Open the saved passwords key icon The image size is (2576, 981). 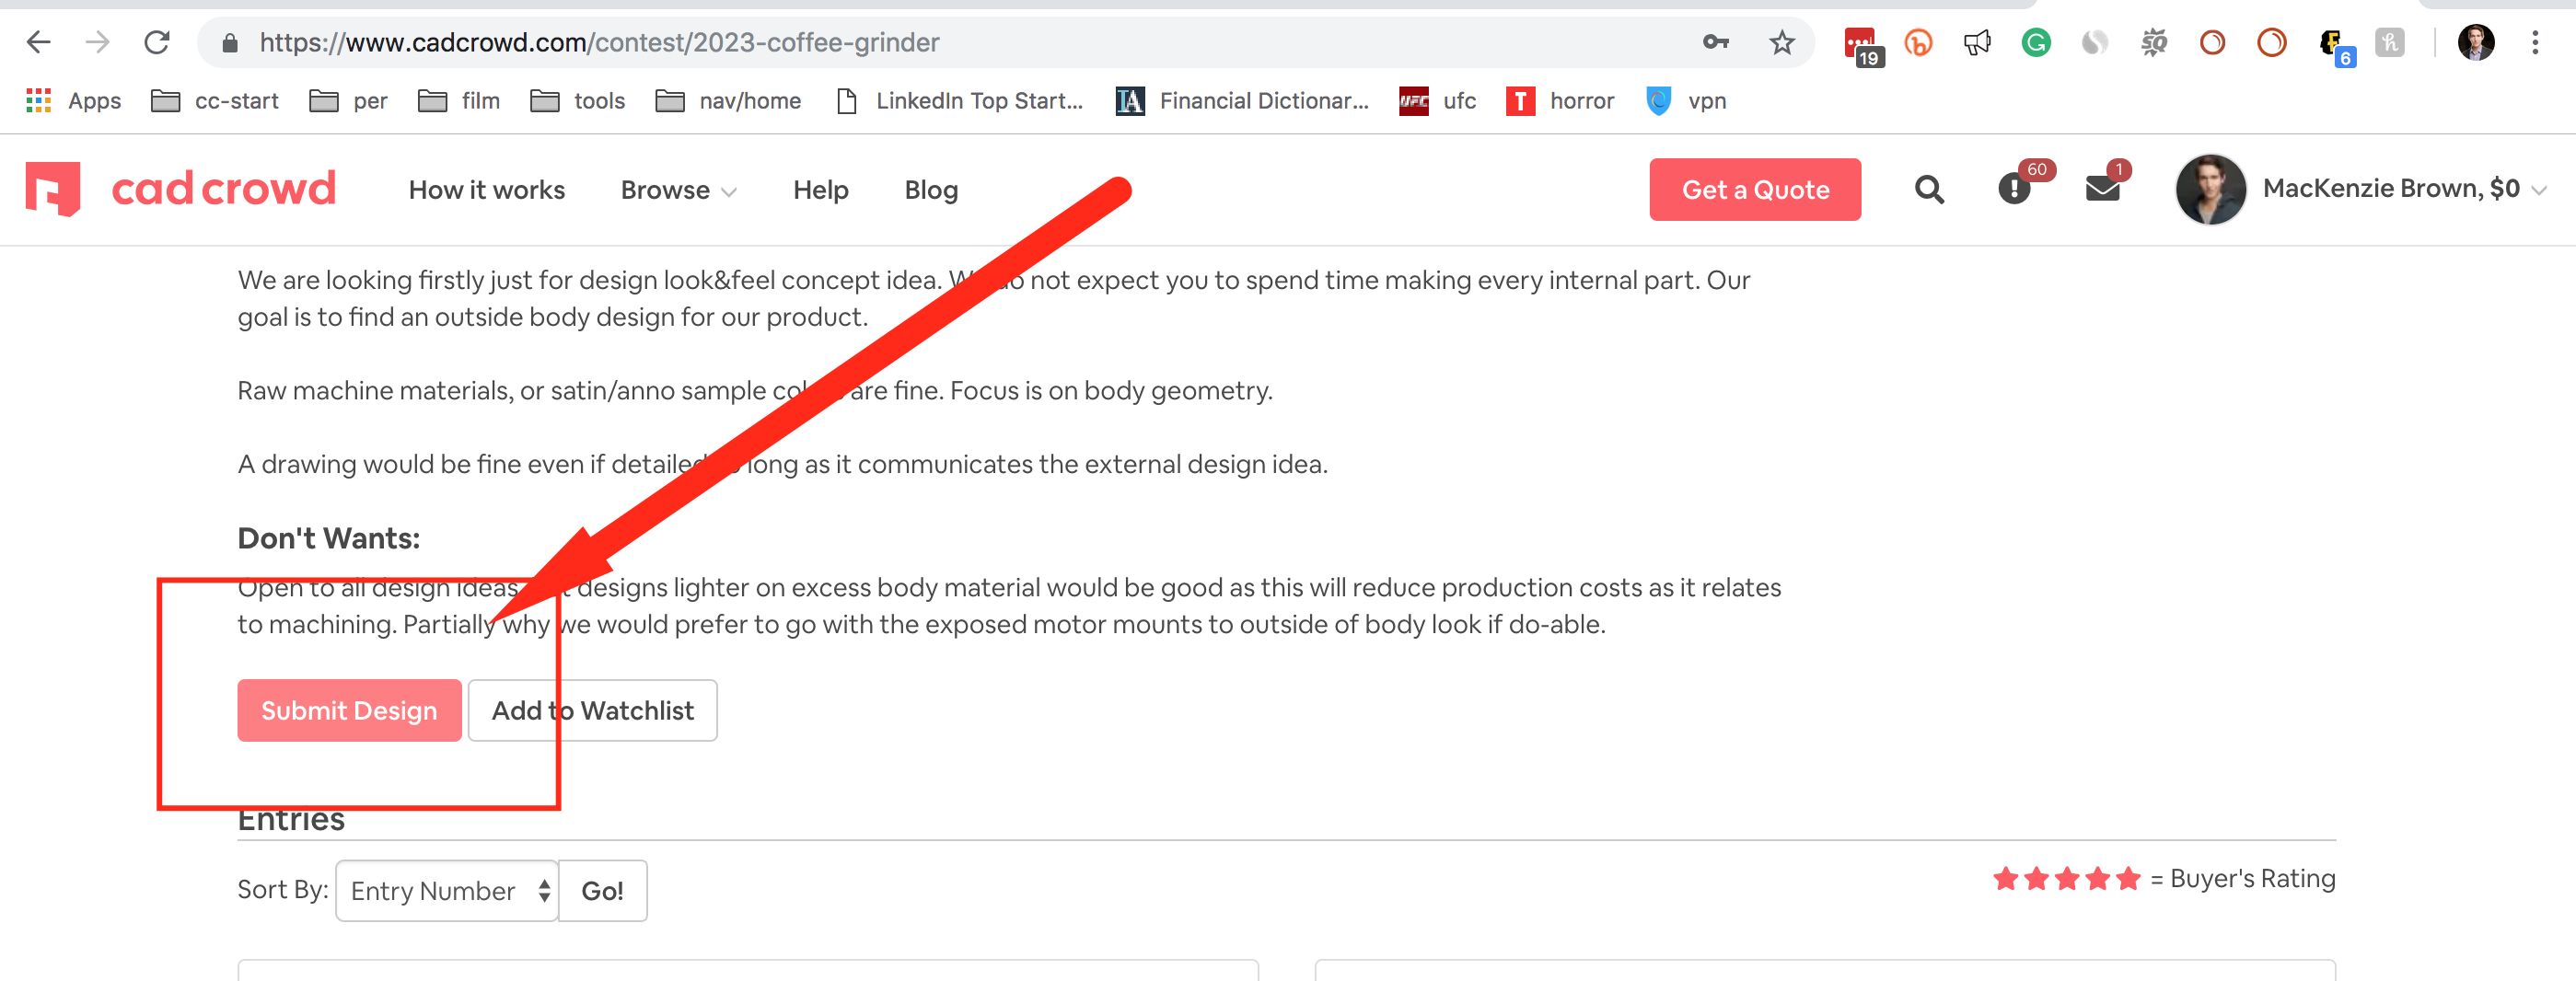1715,43
